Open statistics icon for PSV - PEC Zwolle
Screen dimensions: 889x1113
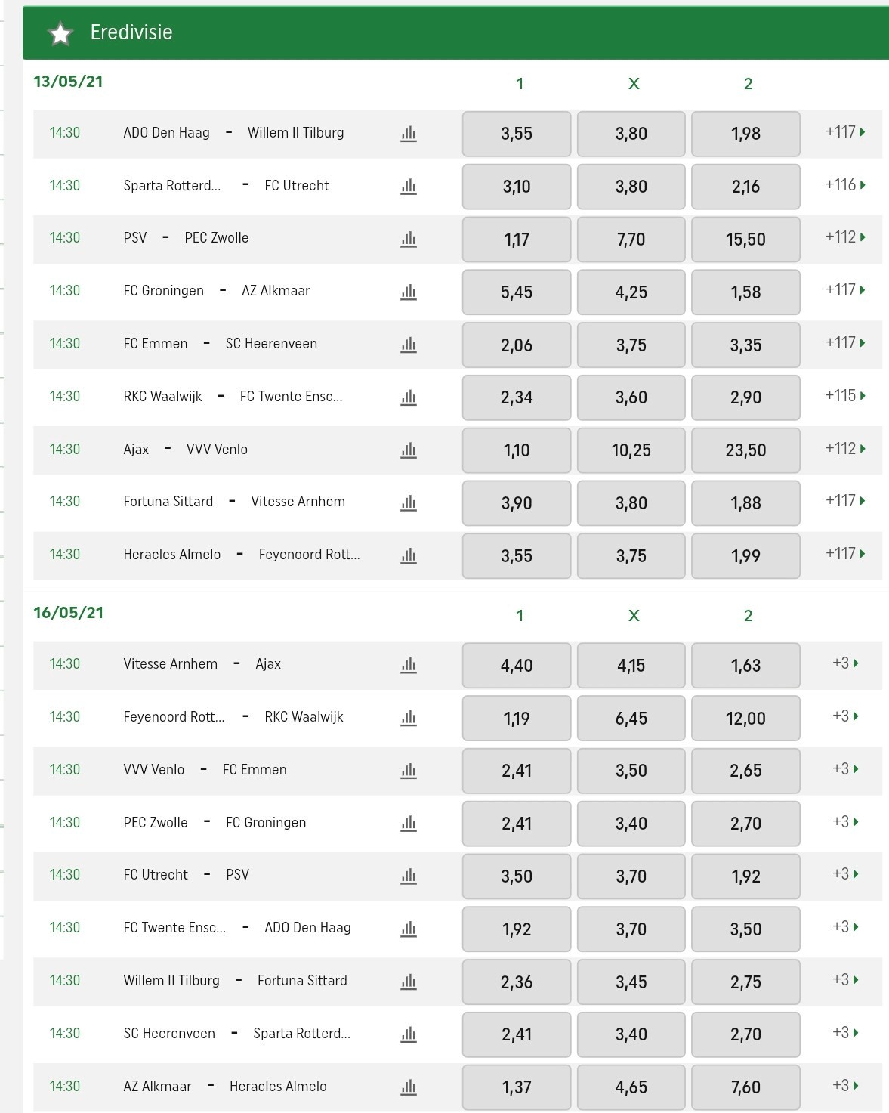(409, 239)
